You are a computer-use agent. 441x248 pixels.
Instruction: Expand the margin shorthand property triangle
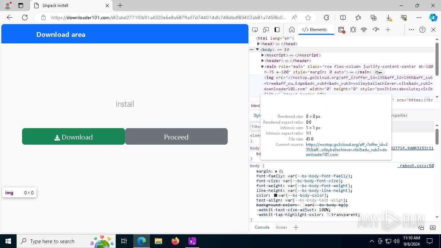pyautogui.click(x=276, y=171)
